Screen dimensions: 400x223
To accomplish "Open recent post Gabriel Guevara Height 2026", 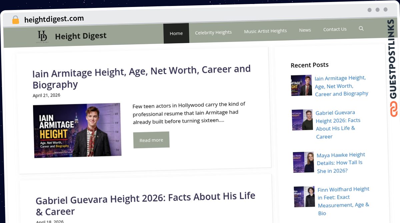I will [338, 124].
